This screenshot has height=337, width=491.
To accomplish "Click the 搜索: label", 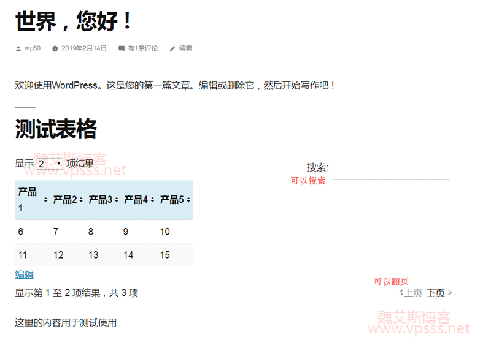I will pos(317,167).
